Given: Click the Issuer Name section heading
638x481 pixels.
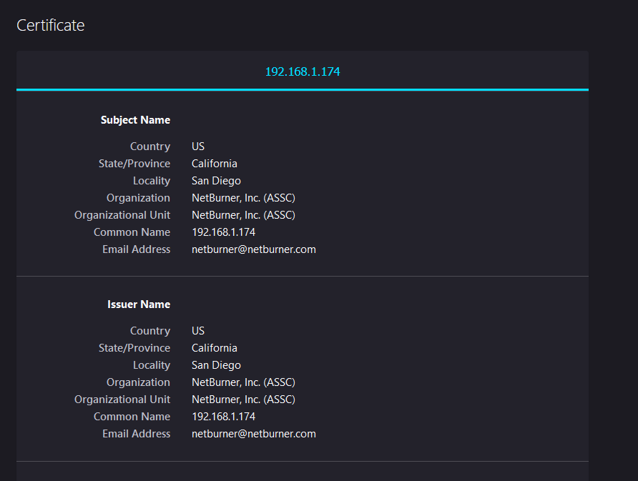Looking at the screenshot, I should point(139,304).
